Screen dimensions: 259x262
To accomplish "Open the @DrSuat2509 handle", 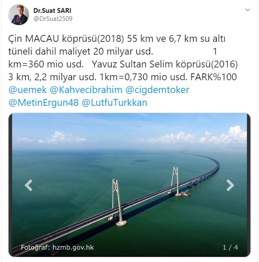I will (x=53, y=18).
